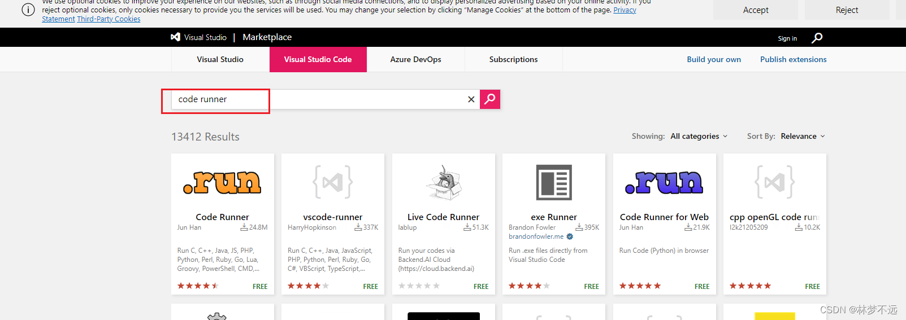Click verified badge next to brandonfowler.me
The image size is (906, 320).
(570, 236)
